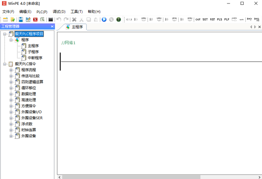Insert a SET instruction from toolbar
This screenshot has width=262, height=179.
205,20
